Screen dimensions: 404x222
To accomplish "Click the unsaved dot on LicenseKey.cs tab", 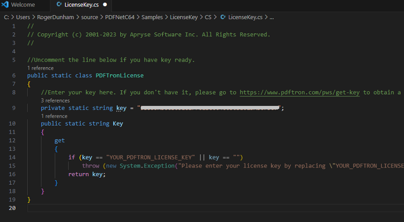I will point(105,5).
